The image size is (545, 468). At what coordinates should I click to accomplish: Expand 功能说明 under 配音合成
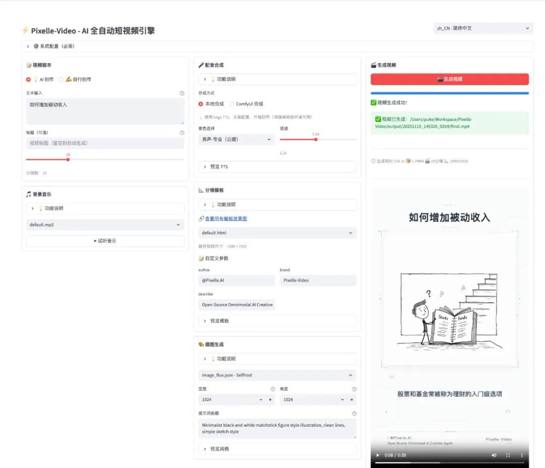[278, 79]
